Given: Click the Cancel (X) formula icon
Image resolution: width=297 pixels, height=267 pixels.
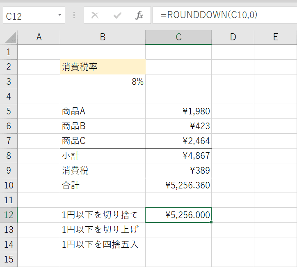Looking at the screenshot, I should (x=95, y=15).
